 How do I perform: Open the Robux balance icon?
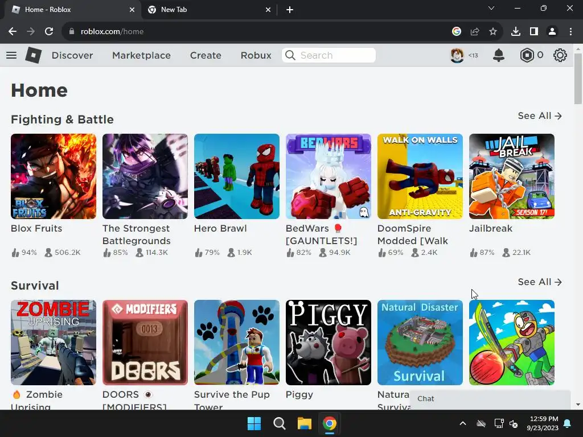527,55
